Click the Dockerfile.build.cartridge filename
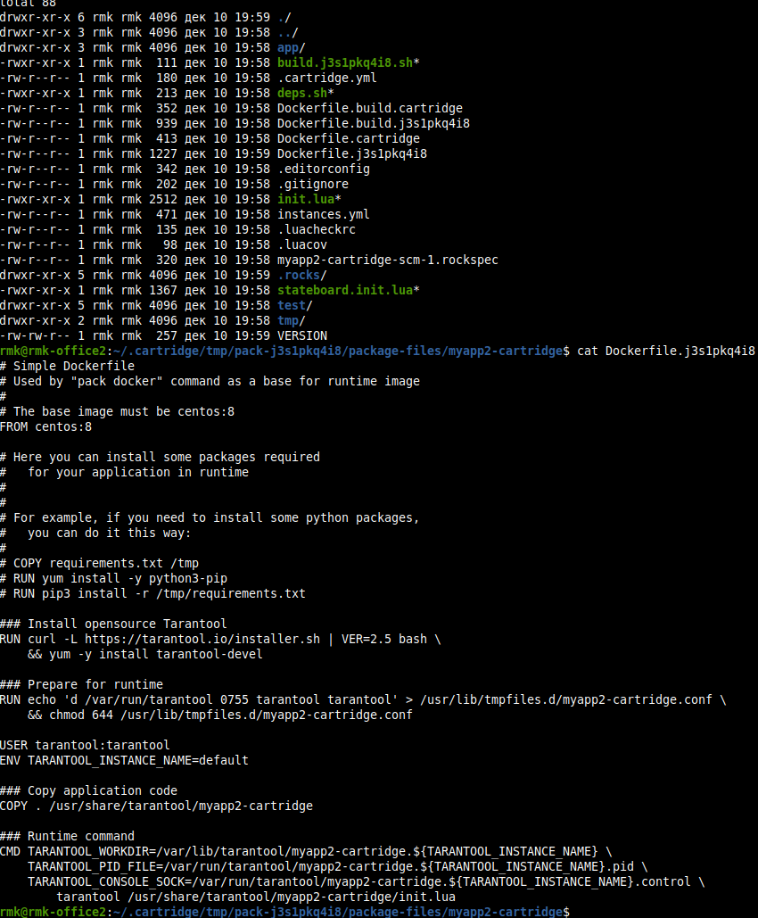The height and width of the screenshot is (918, 758). [x=370, y=109]
